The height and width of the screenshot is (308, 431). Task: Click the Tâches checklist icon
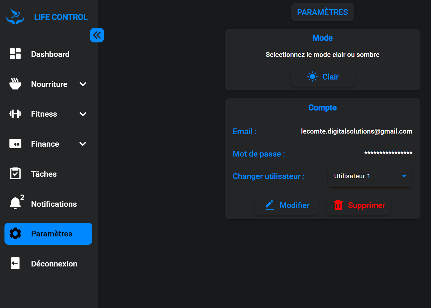(x=15, y=173)
